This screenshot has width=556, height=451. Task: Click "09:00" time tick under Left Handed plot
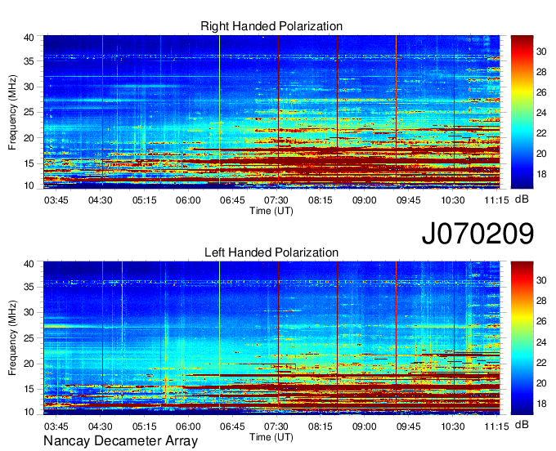click(364, 426)
